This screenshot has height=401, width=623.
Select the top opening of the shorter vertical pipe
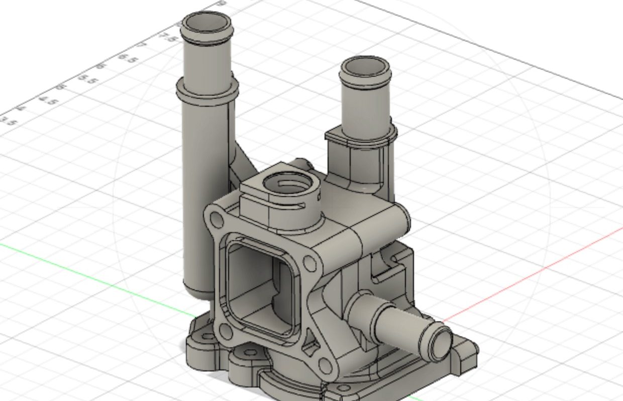(365, 67)
